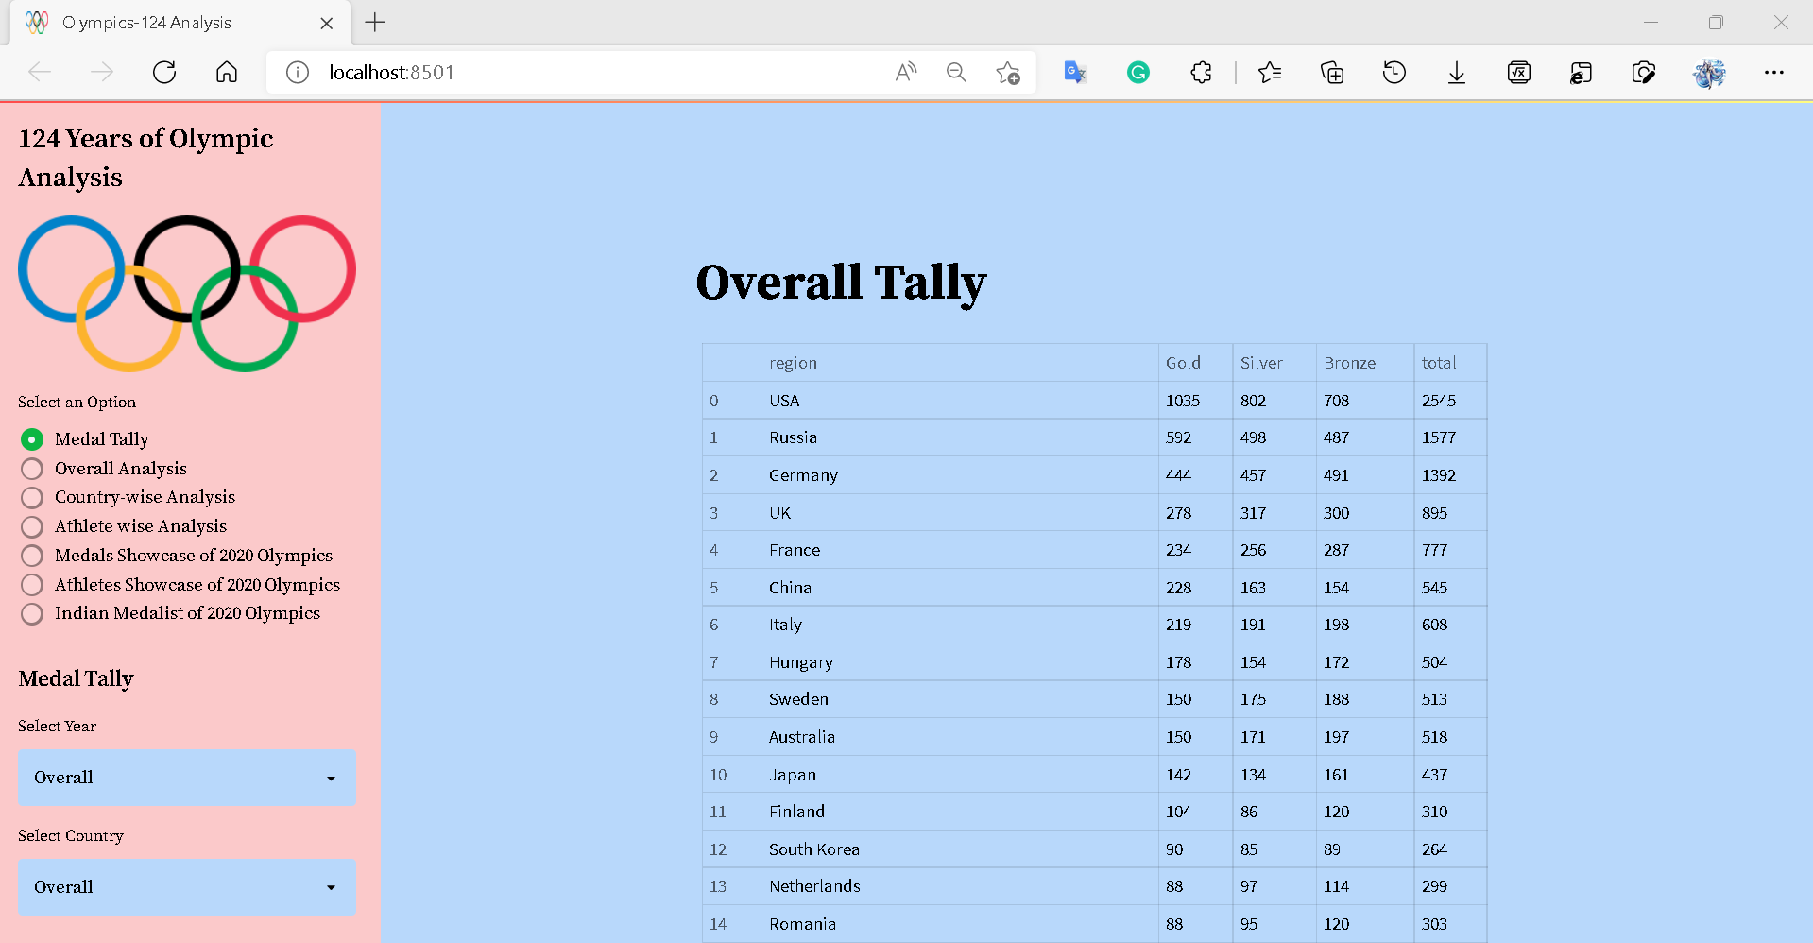The image size is (1813, 943).
Task: Add this page to favorites star
Action: pos(1008,72)
